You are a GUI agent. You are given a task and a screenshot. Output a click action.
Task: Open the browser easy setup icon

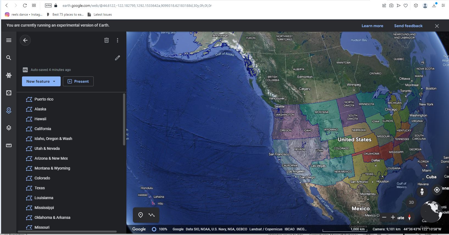coord(443,5)
